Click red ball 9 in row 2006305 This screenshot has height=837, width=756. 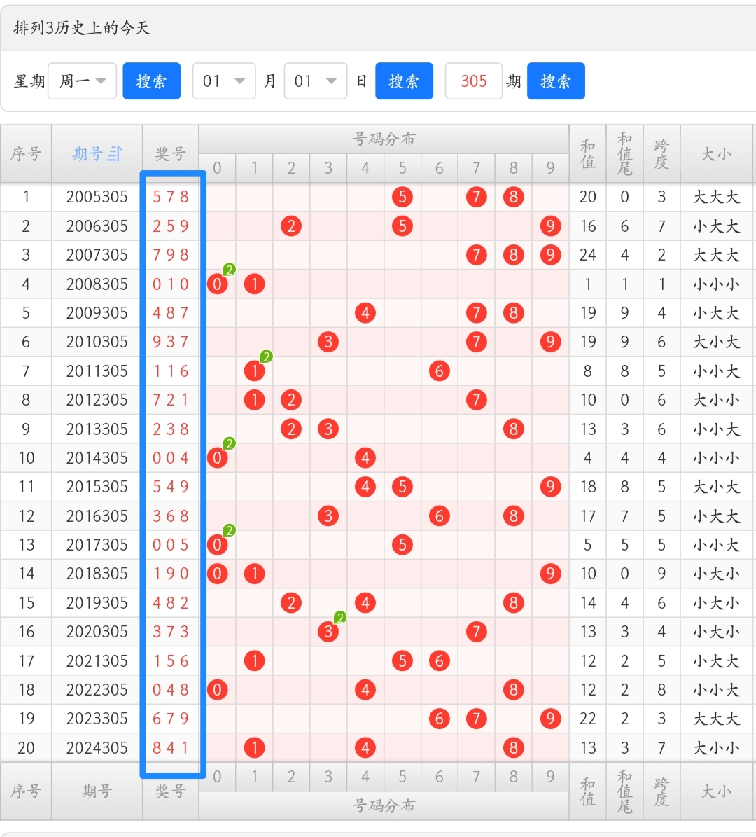(x=550, y=226)
